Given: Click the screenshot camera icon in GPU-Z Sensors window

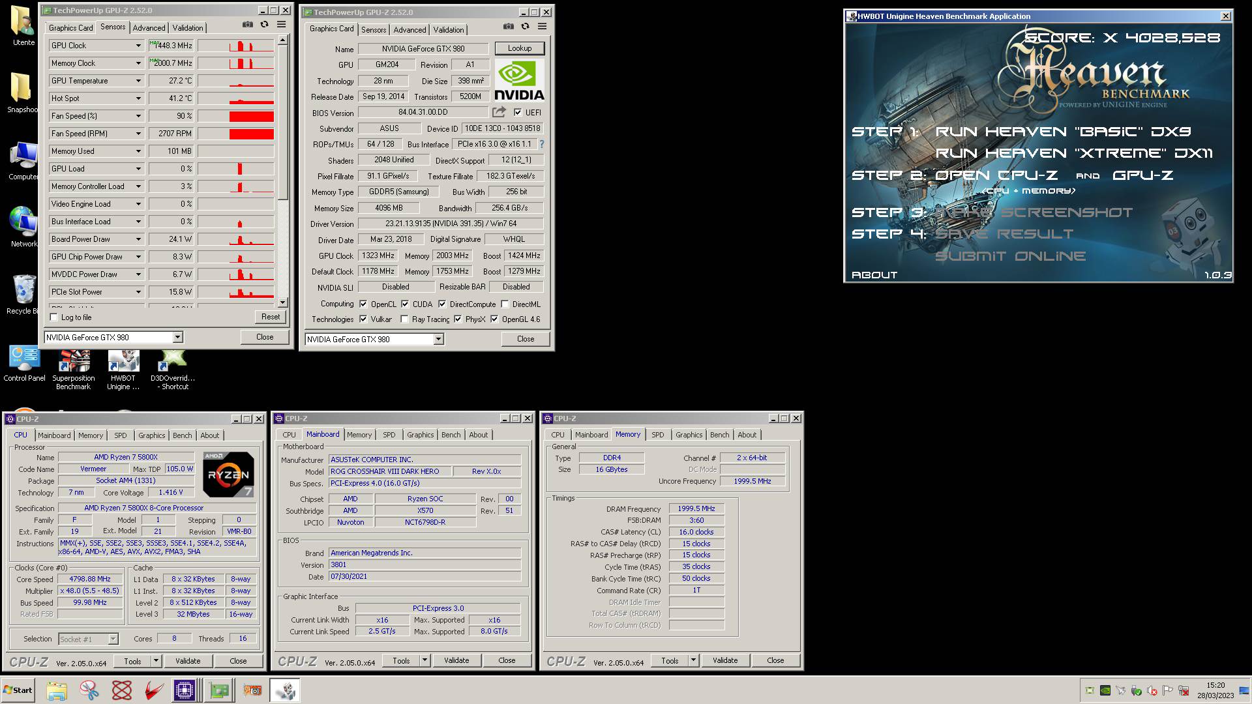Looking at the screenshot, I should (x=248, y=25).
